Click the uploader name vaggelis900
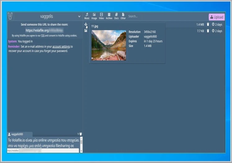The height and width of the screenshot is (163, 232). coord(150,36)
